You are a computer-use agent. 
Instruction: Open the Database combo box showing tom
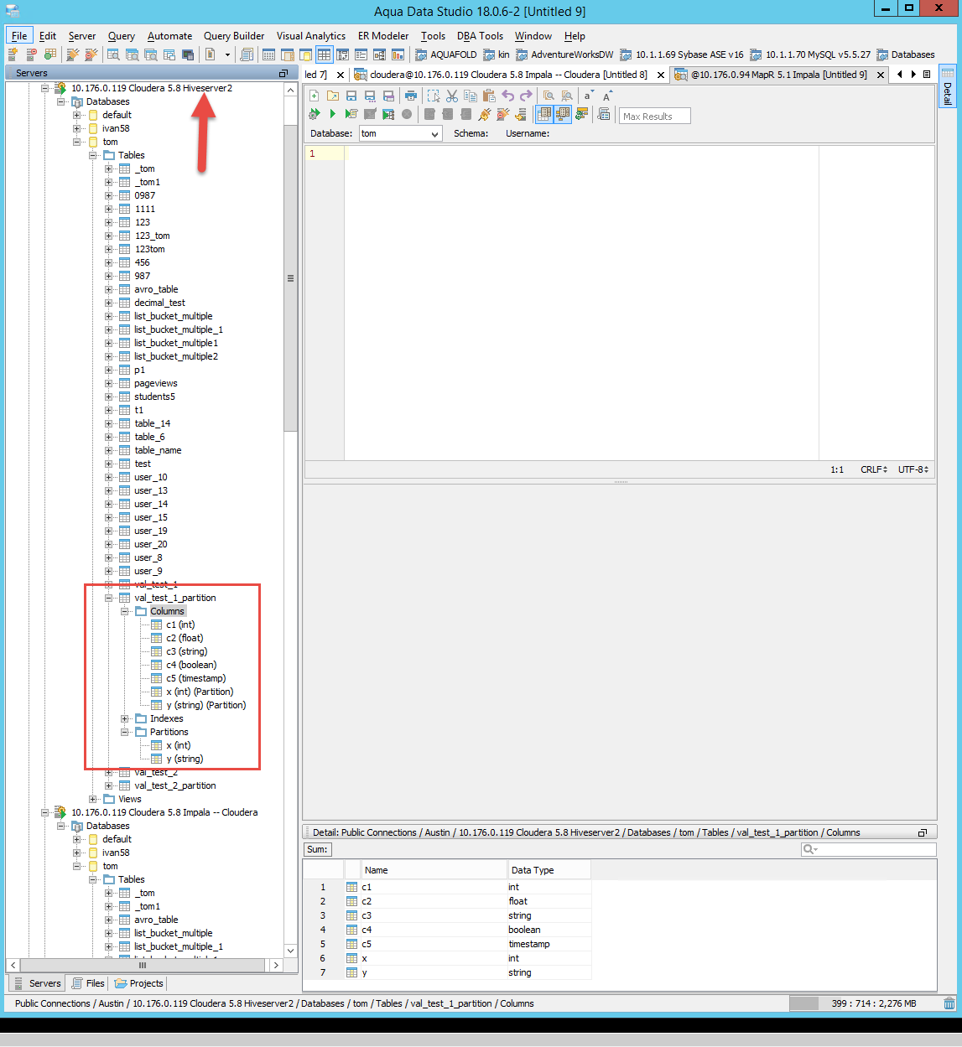click(x=401, y=133)
